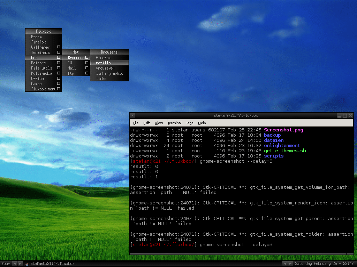Open the terminal Edit menu
The image size is (357, 267).
coord(146,123)
